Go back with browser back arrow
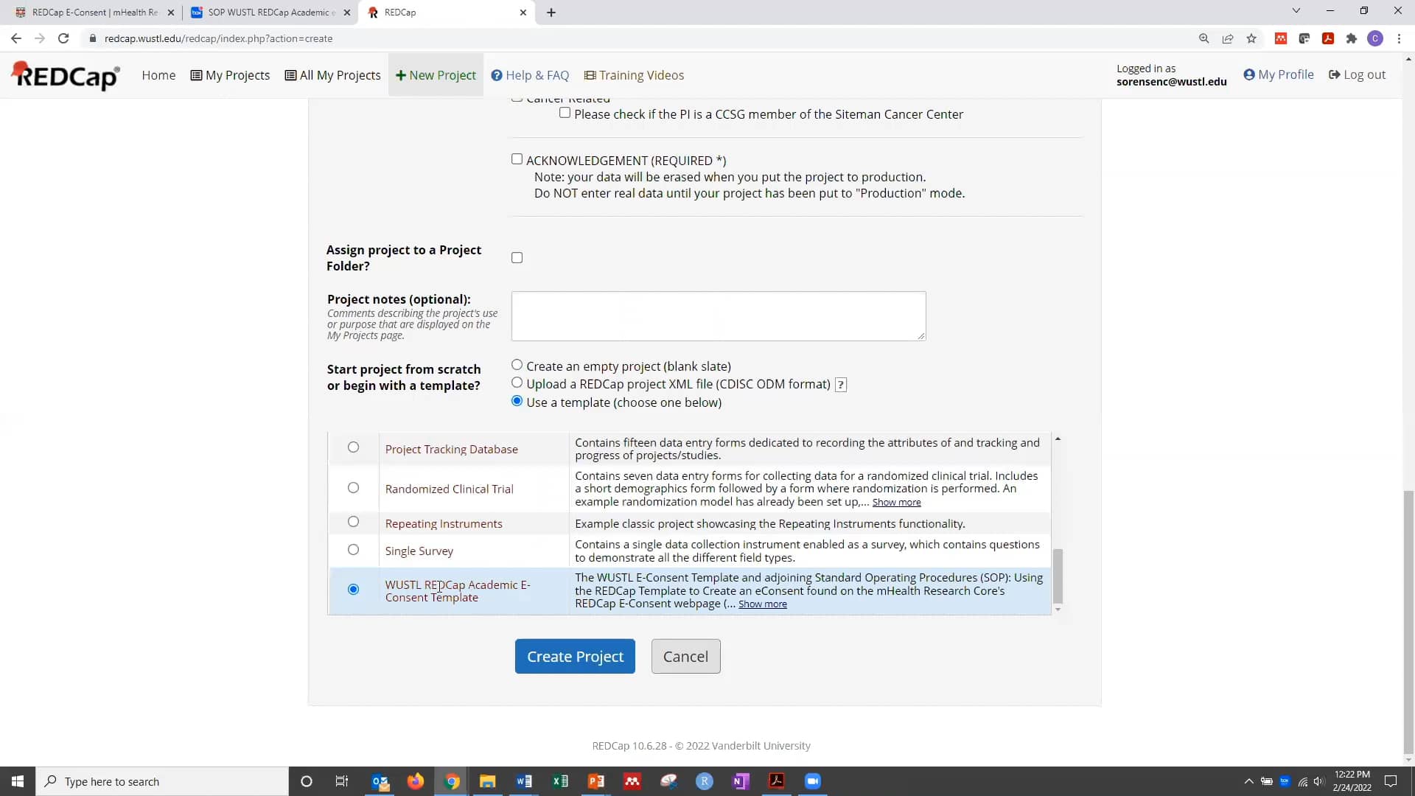 tap(16, 38)
